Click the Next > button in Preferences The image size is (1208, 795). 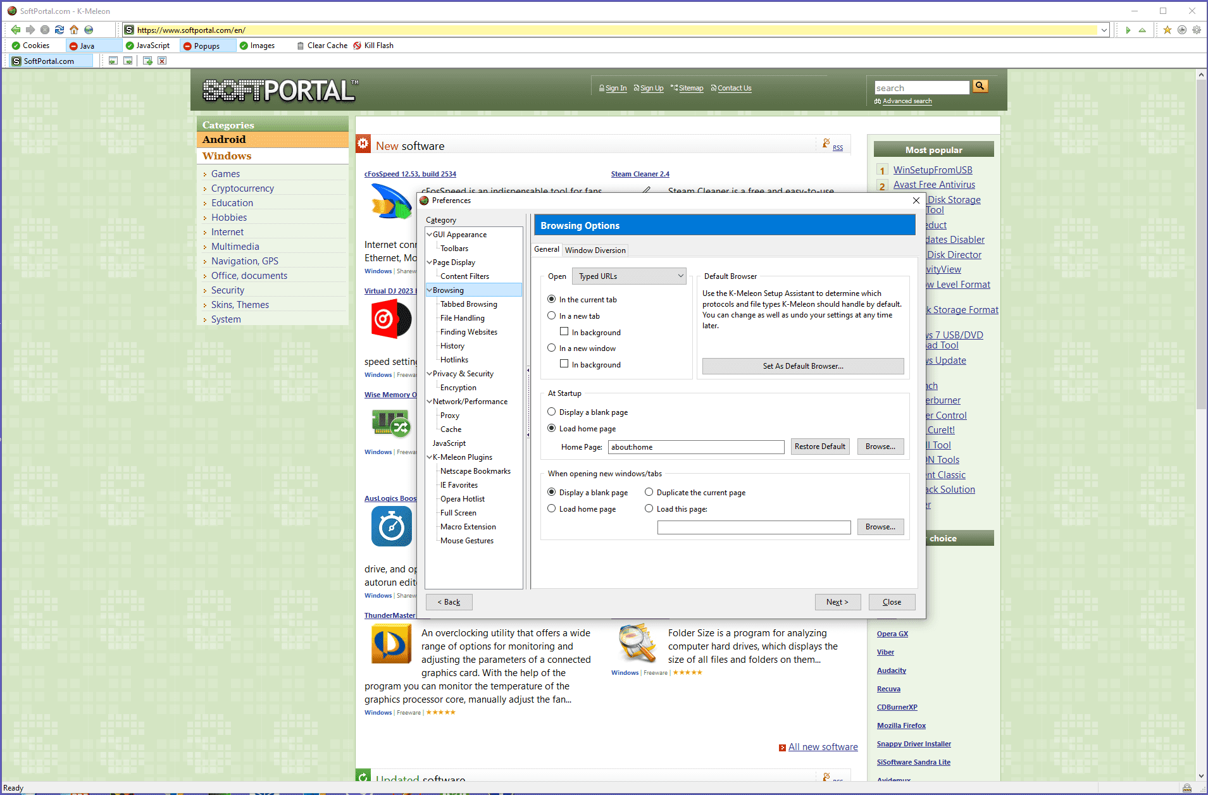click(838, 602)
